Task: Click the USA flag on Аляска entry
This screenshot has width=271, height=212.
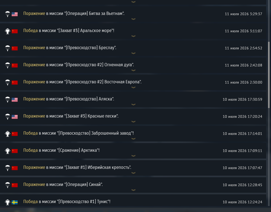Action: coord(15,100)
